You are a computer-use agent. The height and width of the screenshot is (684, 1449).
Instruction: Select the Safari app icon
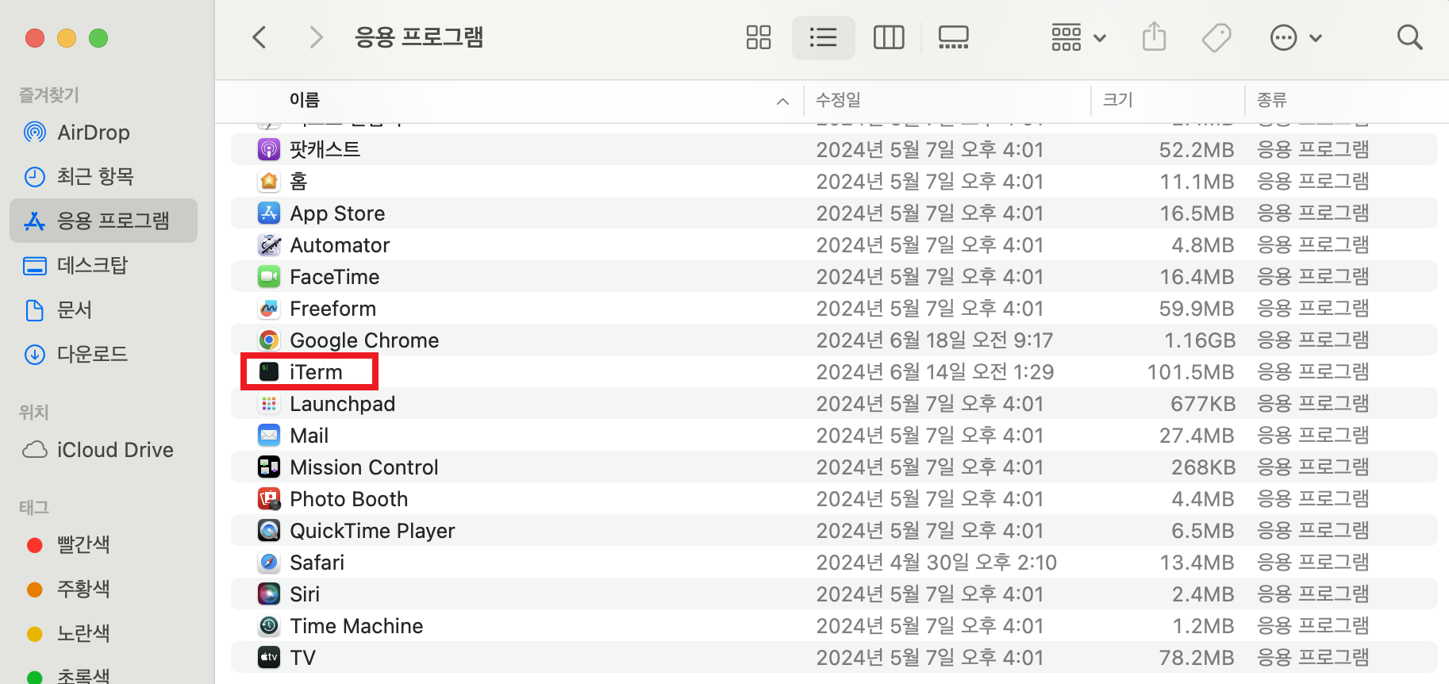(x=269, y=562)
